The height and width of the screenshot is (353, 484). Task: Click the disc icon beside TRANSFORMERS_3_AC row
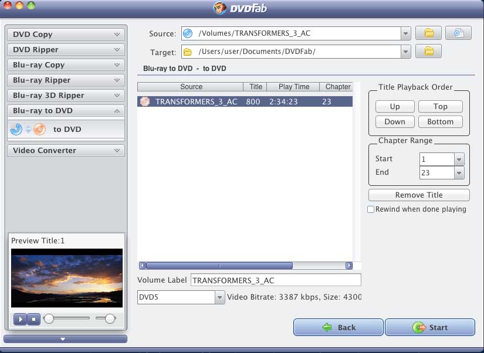145,101
